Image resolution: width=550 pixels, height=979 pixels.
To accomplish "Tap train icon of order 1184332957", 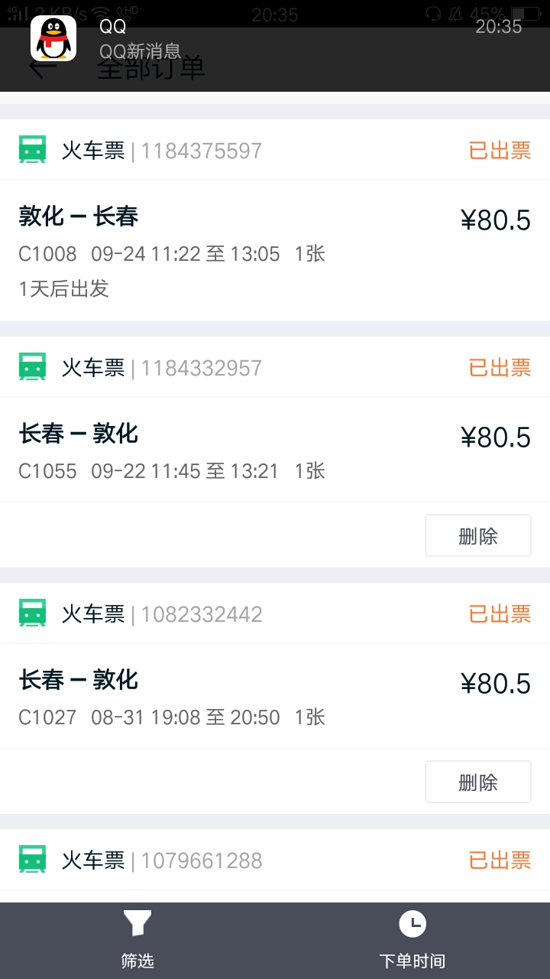I will point(32,368).
